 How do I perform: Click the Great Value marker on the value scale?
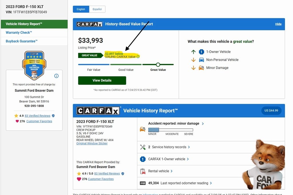(x=158, y=65)
